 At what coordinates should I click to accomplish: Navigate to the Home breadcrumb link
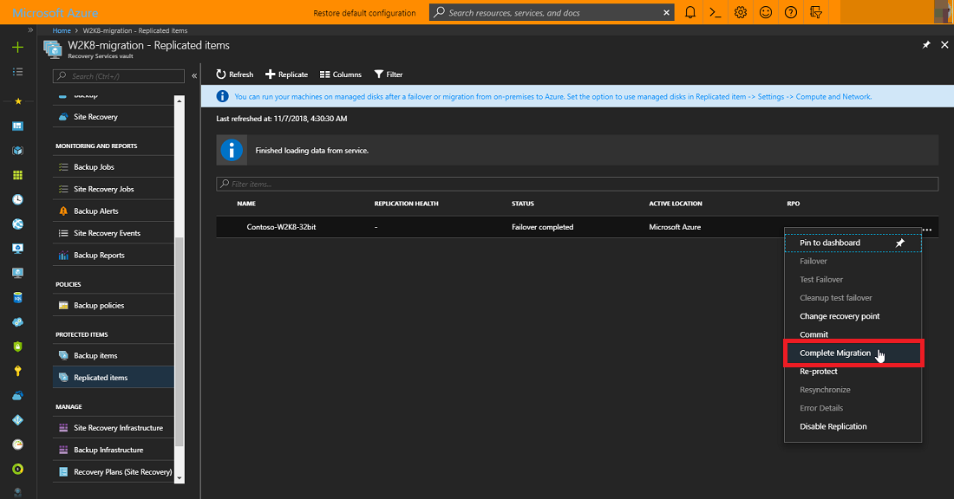tap(61, 29)
